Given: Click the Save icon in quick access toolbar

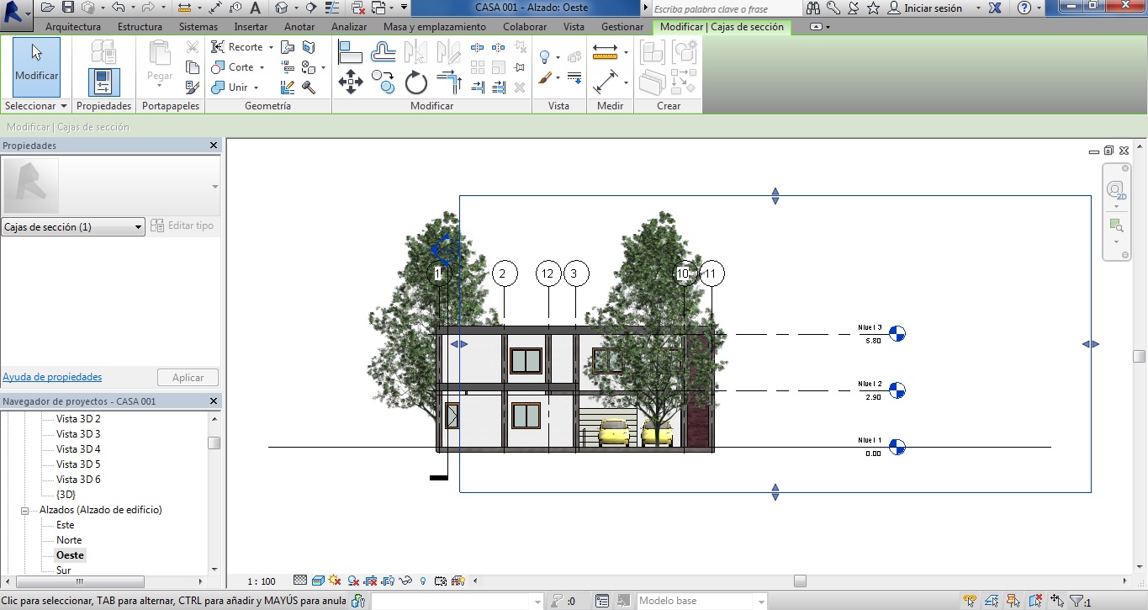Looking at the screenshot, I should click(x=67, y=8).
